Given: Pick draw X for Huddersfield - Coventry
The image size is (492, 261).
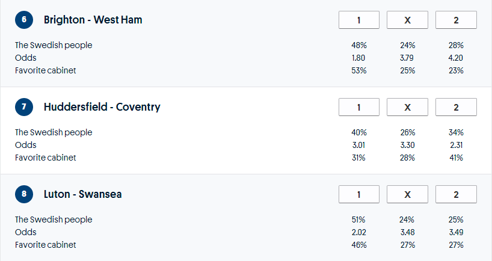Looking at the screenshot, I should pyautogui.click(x=407, y=108).
